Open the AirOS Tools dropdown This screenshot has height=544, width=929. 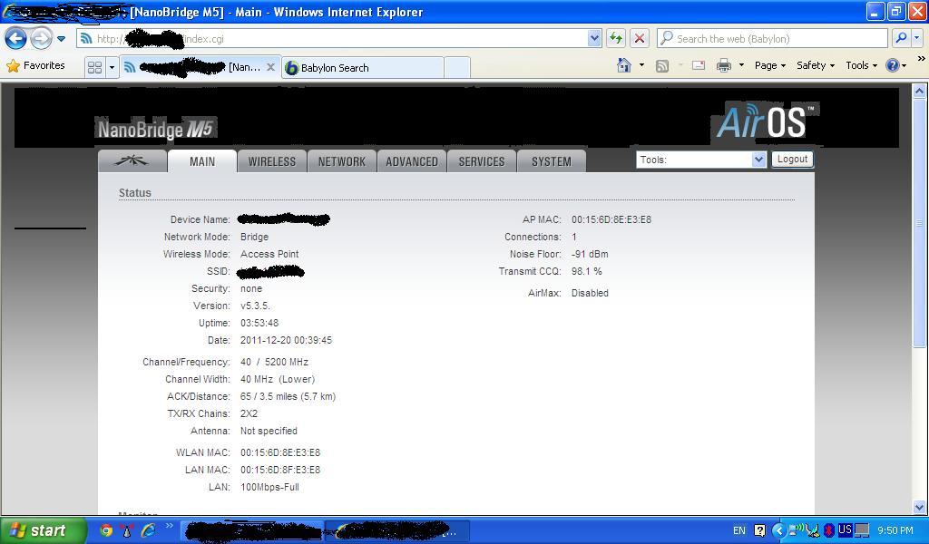(701, 160)
